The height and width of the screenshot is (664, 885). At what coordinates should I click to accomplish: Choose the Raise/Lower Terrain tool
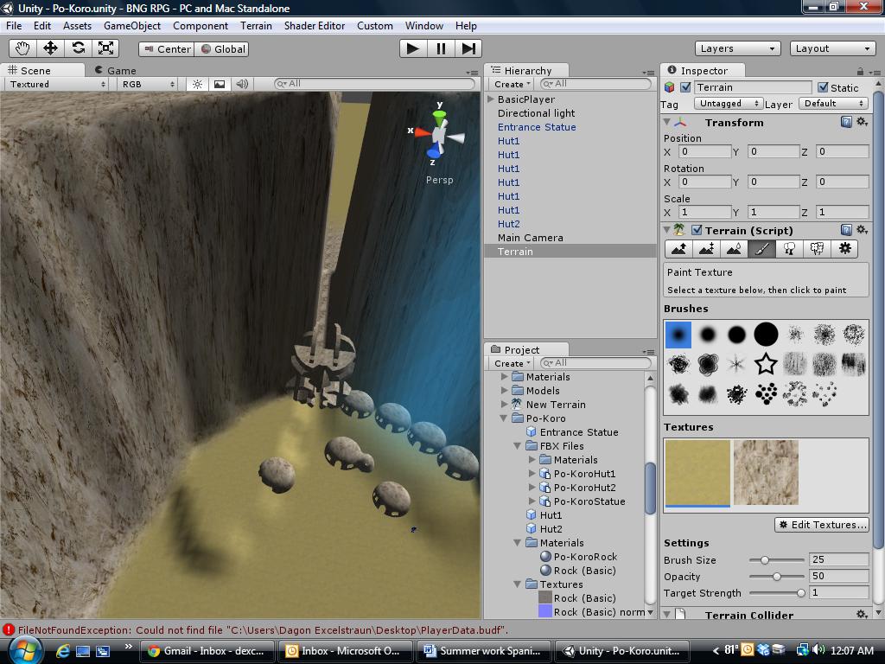(678, 248)
